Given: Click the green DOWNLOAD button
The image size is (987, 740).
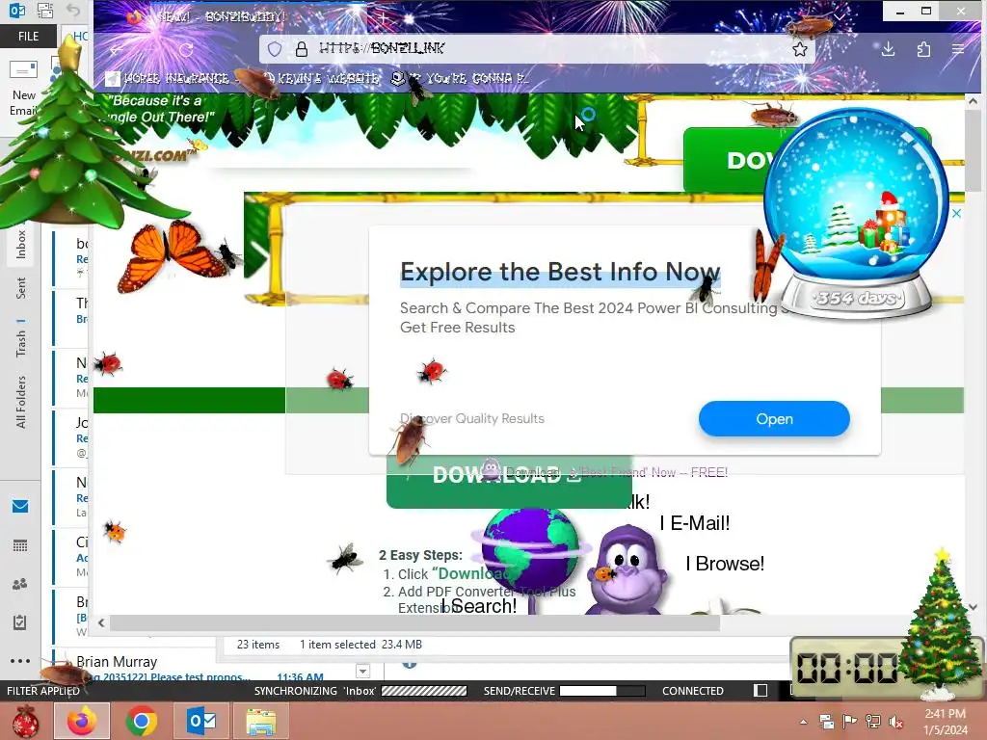Looking at the screenshot, I should point(509,482).
